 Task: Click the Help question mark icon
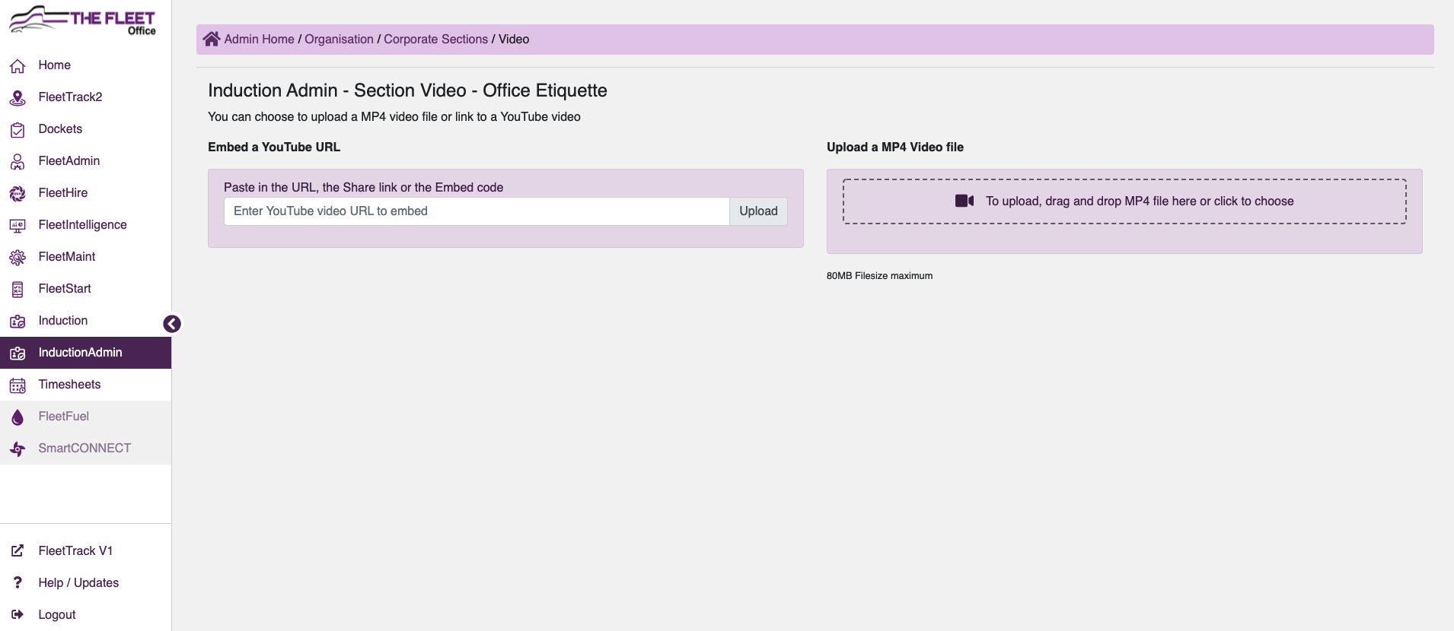pyautogui.click(x=18, y=582)
